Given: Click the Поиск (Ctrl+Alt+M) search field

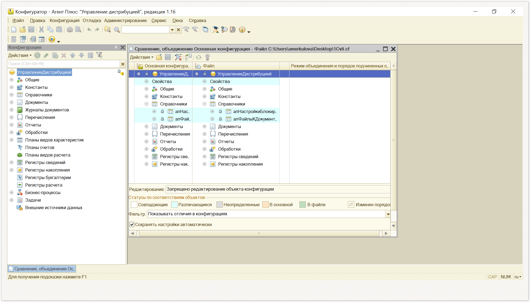Looking at the screenshot, I should click(63, 64).
